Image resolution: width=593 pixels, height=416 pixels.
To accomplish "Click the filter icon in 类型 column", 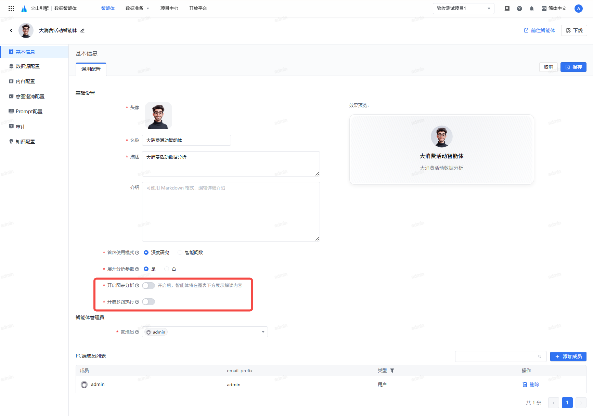I will click(x=392, y=370).
